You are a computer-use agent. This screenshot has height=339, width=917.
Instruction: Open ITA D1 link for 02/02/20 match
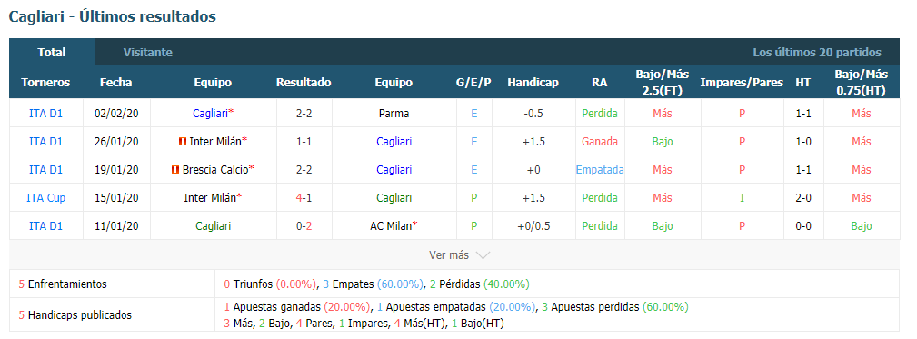click(45, 114)
